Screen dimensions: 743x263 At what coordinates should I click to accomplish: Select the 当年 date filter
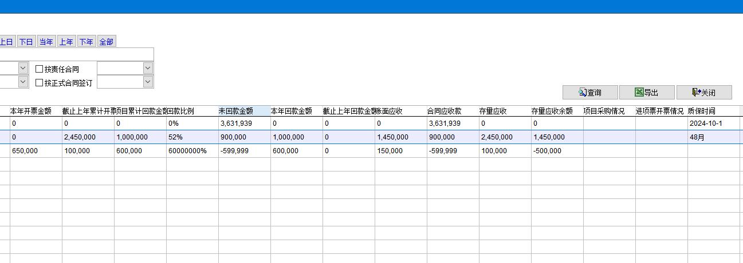[x=46, y=42]
